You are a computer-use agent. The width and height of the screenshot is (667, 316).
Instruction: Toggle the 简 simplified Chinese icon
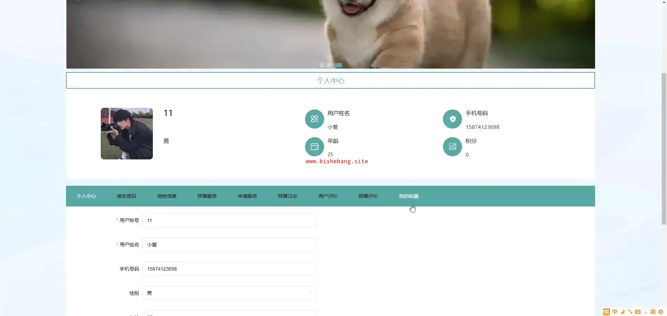tap(653, 312)
